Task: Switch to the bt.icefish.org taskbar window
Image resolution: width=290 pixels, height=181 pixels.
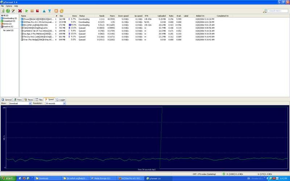Action: click(75, 178)
